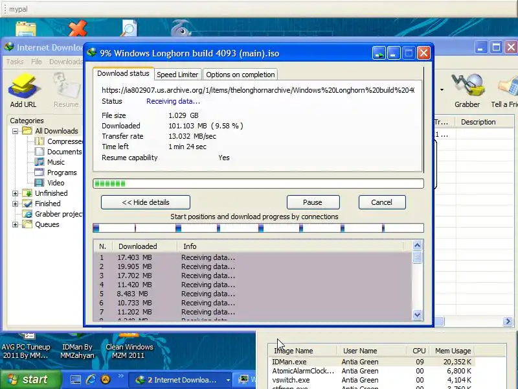518x389 pixels.
Task: Select the Unfinished category
Action: 51,193
